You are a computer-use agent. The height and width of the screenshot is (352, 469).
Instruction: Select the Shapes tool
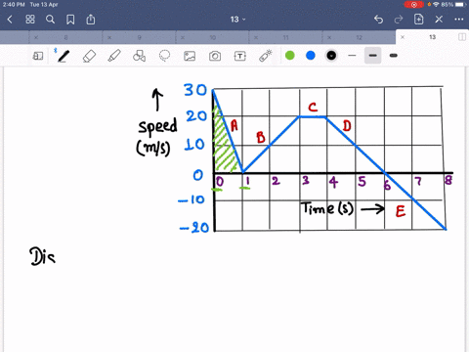tap(139, 56)
